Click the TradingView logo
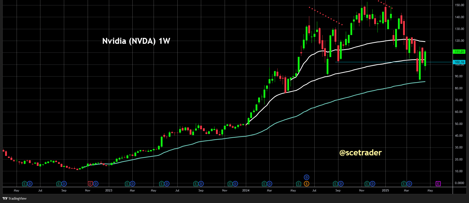 point(15,198)
